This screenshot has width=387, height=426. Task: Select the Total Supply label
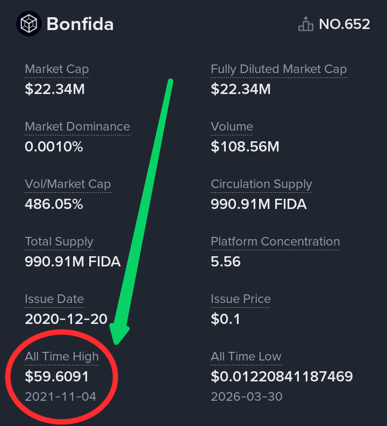tap(59, 242)
